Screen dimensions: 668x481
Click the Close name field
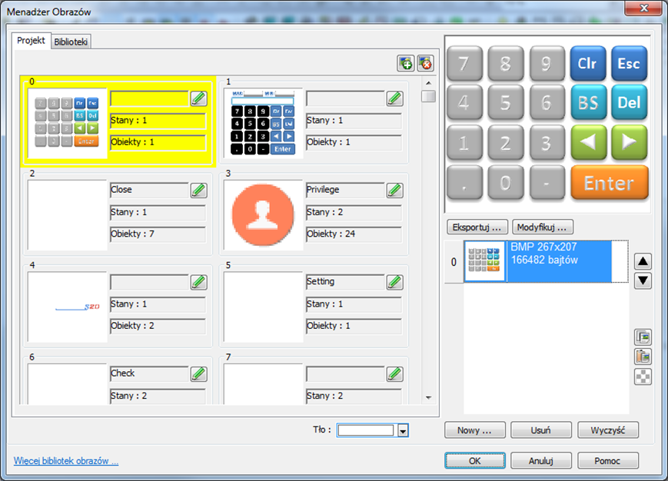tap(149, 190)
